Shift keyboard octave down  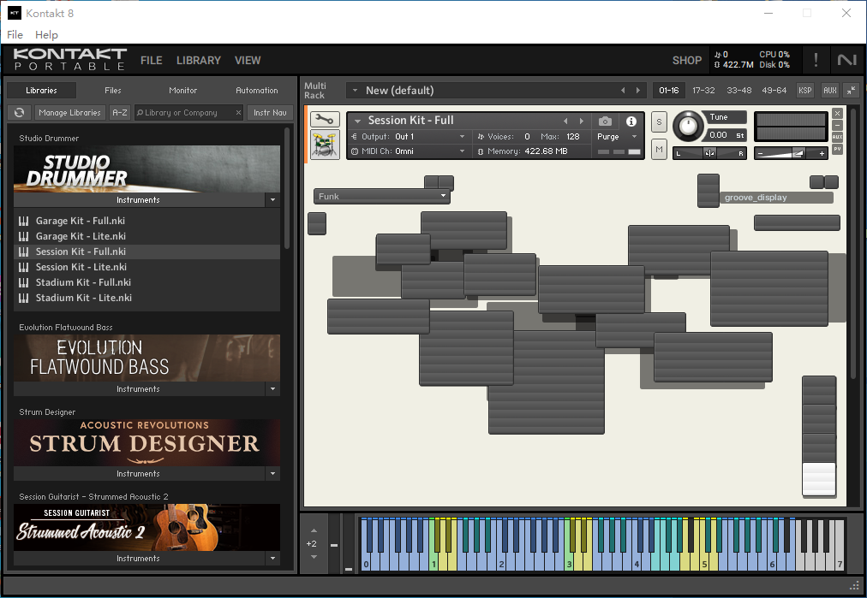pyautogui.click(x=314, y=557)
